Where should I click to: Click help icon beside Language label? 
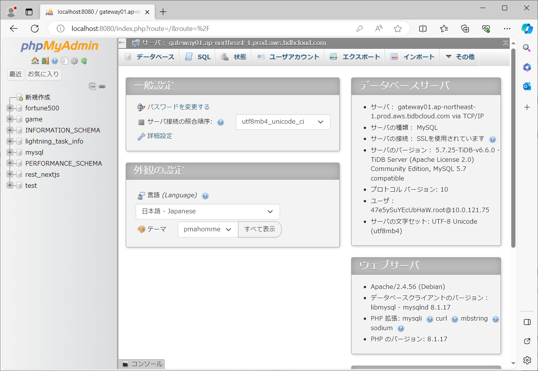pyautogui.click(x=205, y=196)
